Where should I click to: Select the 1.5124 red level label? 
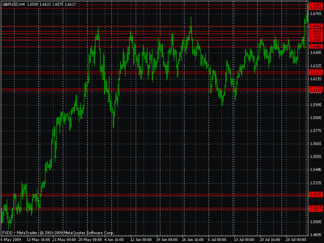click(x=316, y=208)
